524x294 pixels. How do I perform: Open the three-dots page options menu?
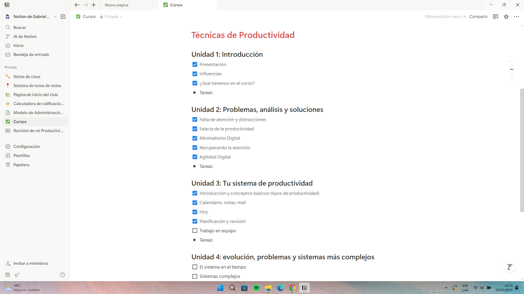coord(516,17)
